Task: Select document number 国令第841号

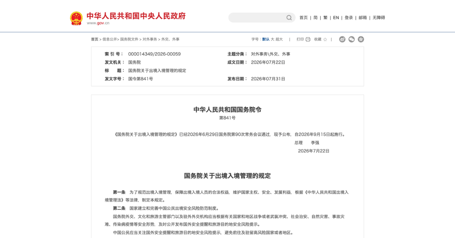Action: coord(140,79)
